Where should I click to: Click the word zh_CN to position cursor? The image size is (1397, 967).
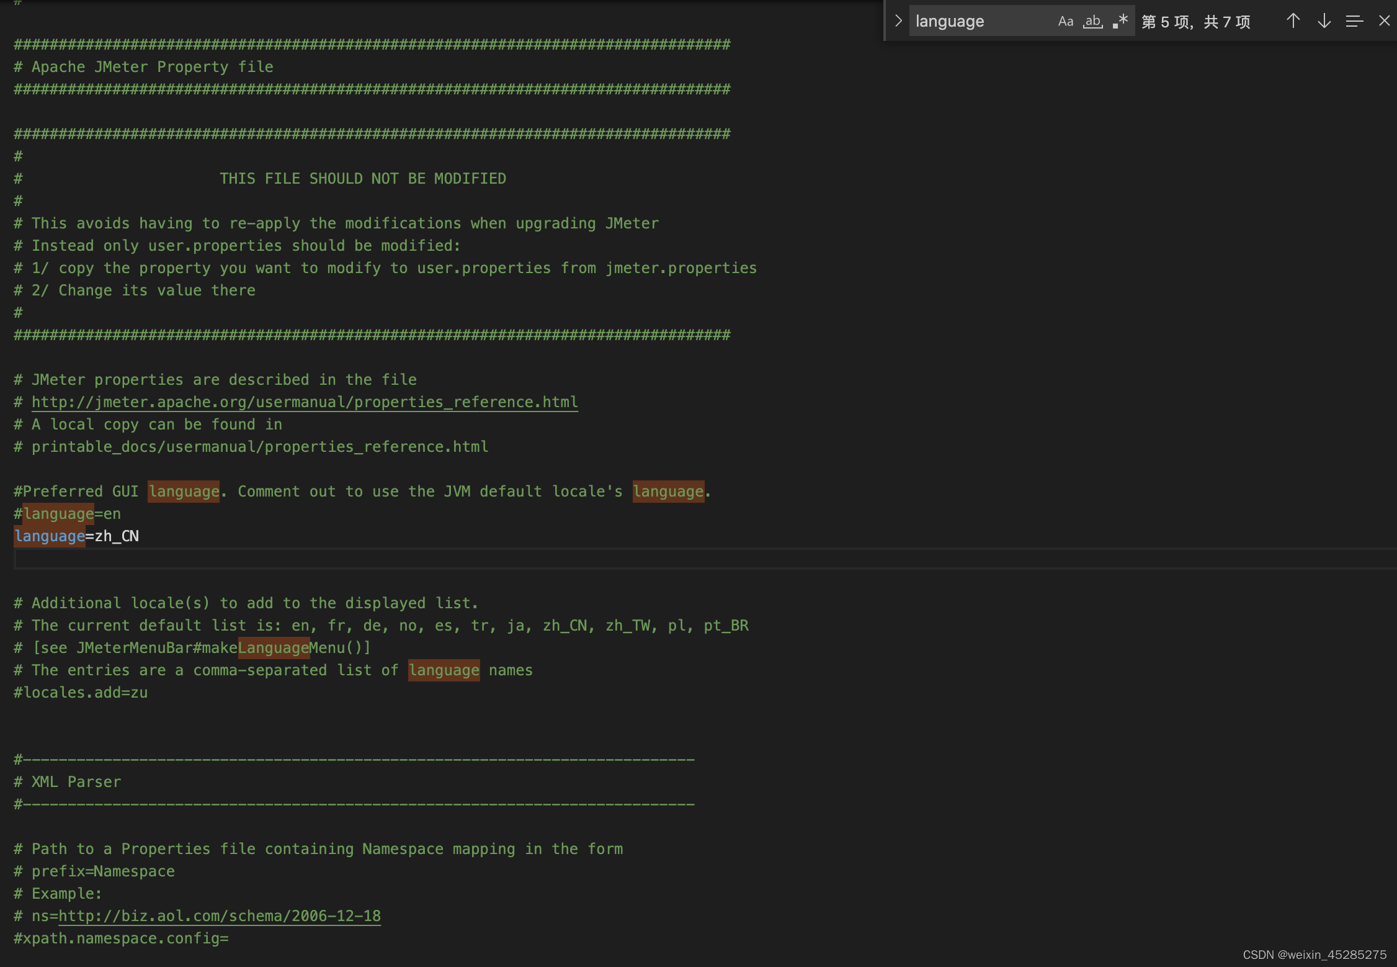117,536
